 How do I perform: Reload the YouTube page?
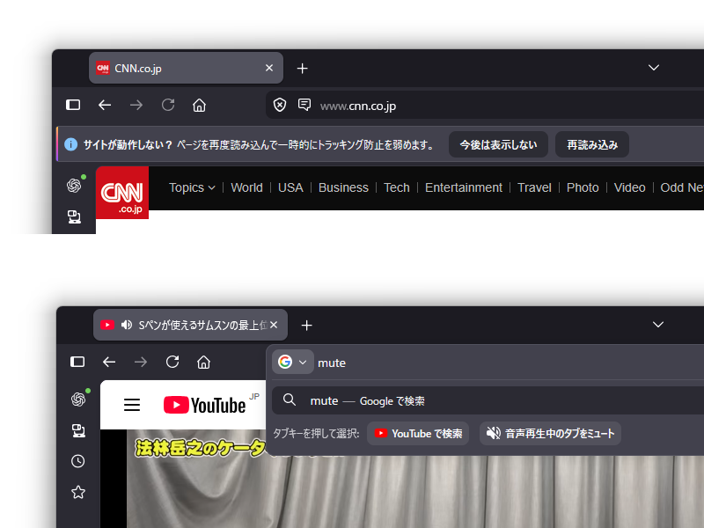pyautogui.click(x=172, y=362)
